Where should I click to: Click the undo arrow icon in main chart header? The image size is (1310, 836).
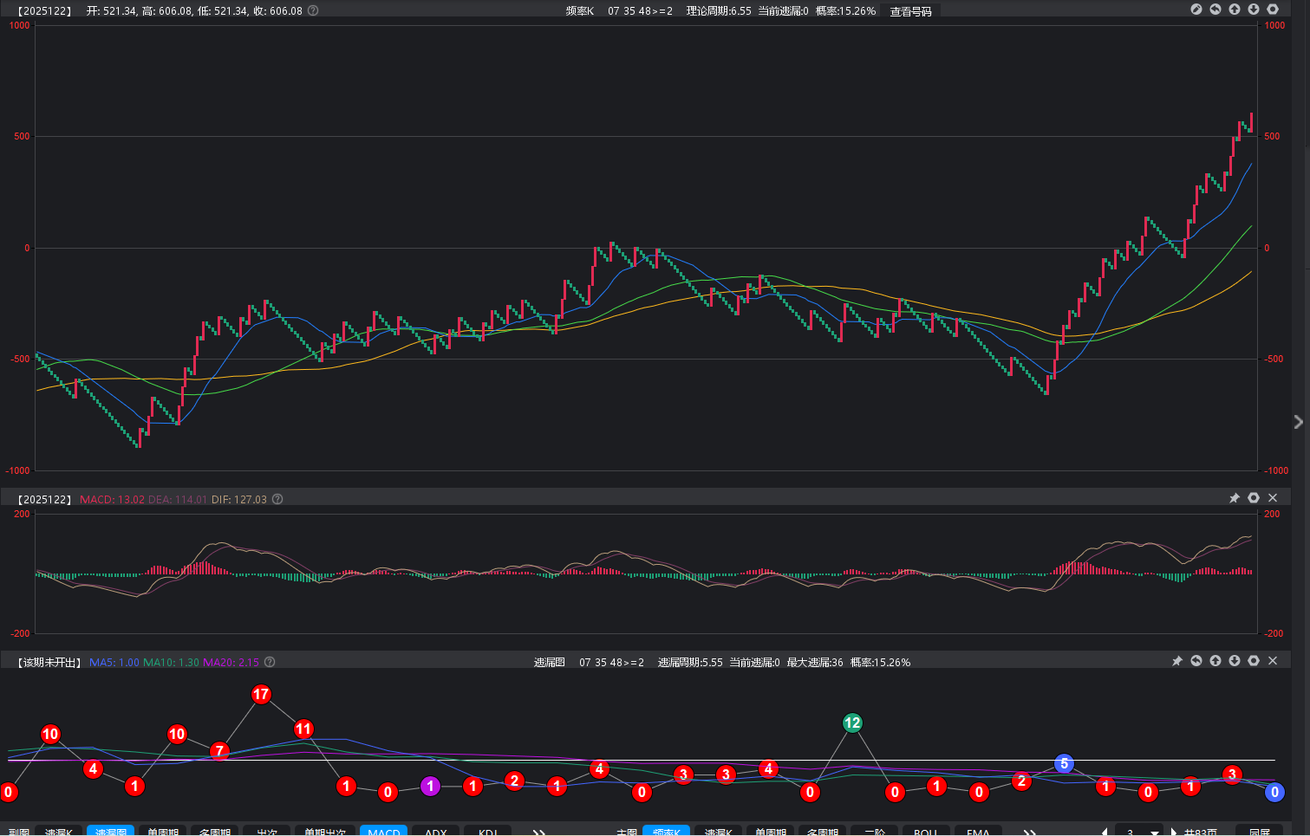[x=1215, y=10]
